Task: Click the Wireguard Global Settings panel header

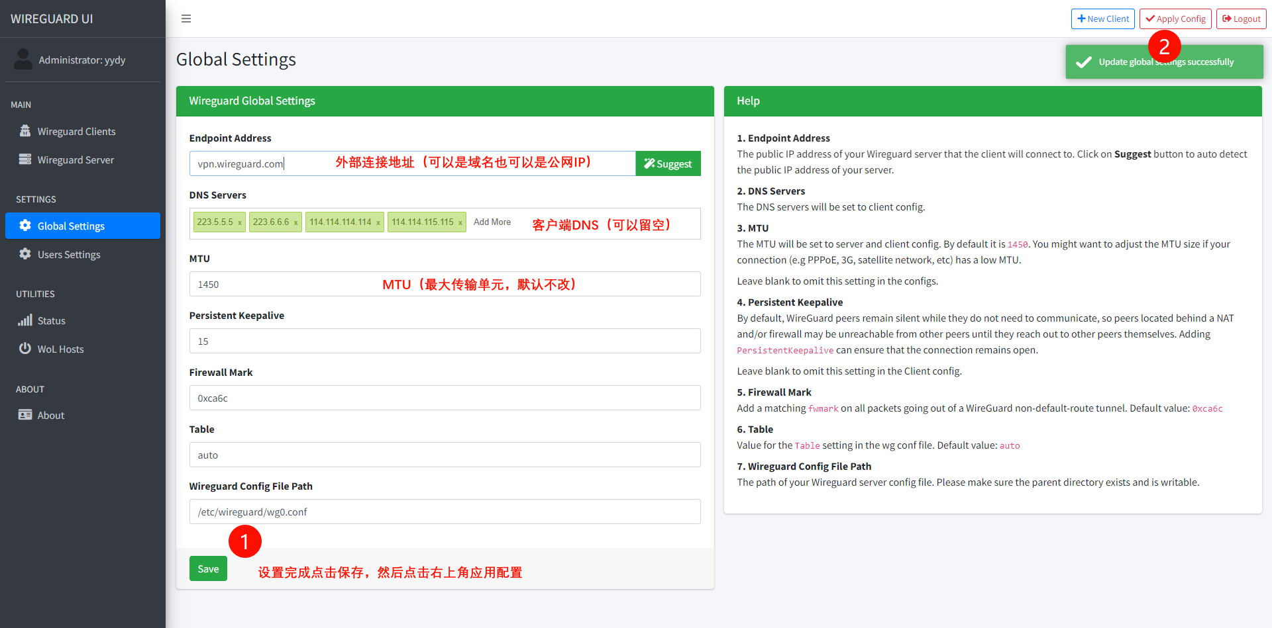Action: coord(445,101)
